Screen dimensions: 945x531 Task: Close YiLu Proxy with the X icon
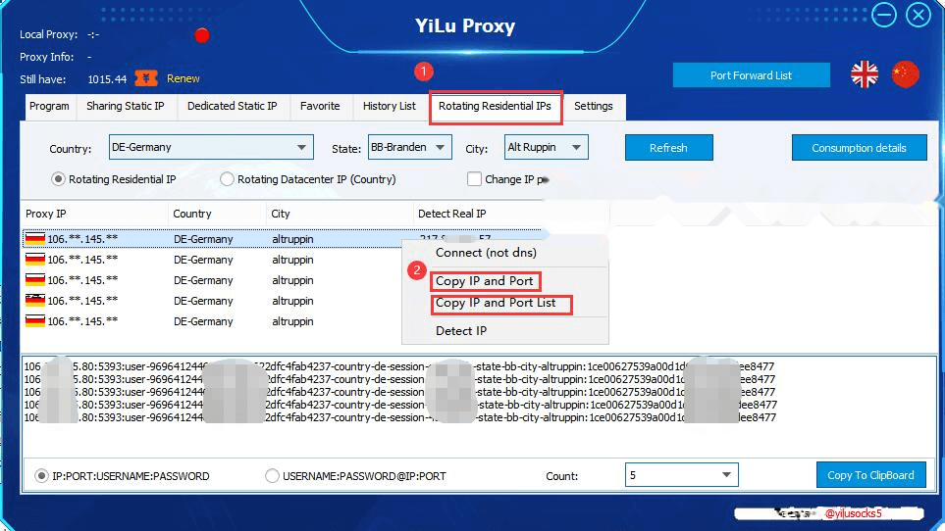919,15
